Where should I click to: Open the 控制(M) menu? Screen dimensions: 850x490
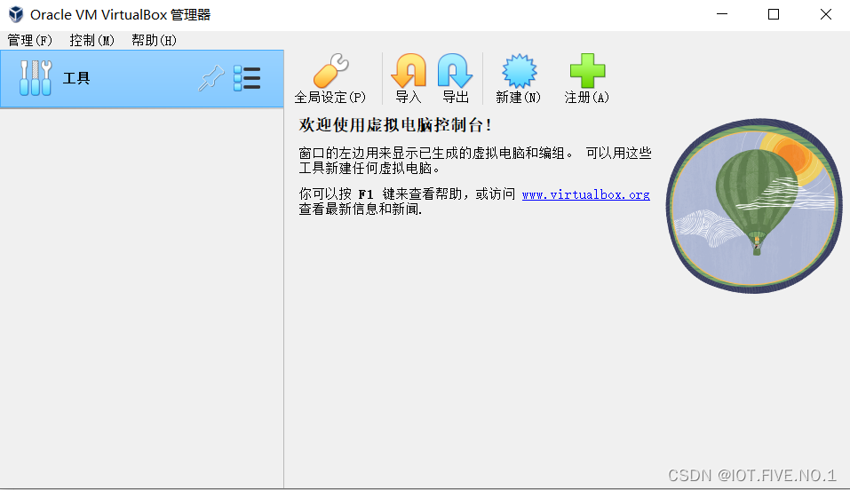91,41
